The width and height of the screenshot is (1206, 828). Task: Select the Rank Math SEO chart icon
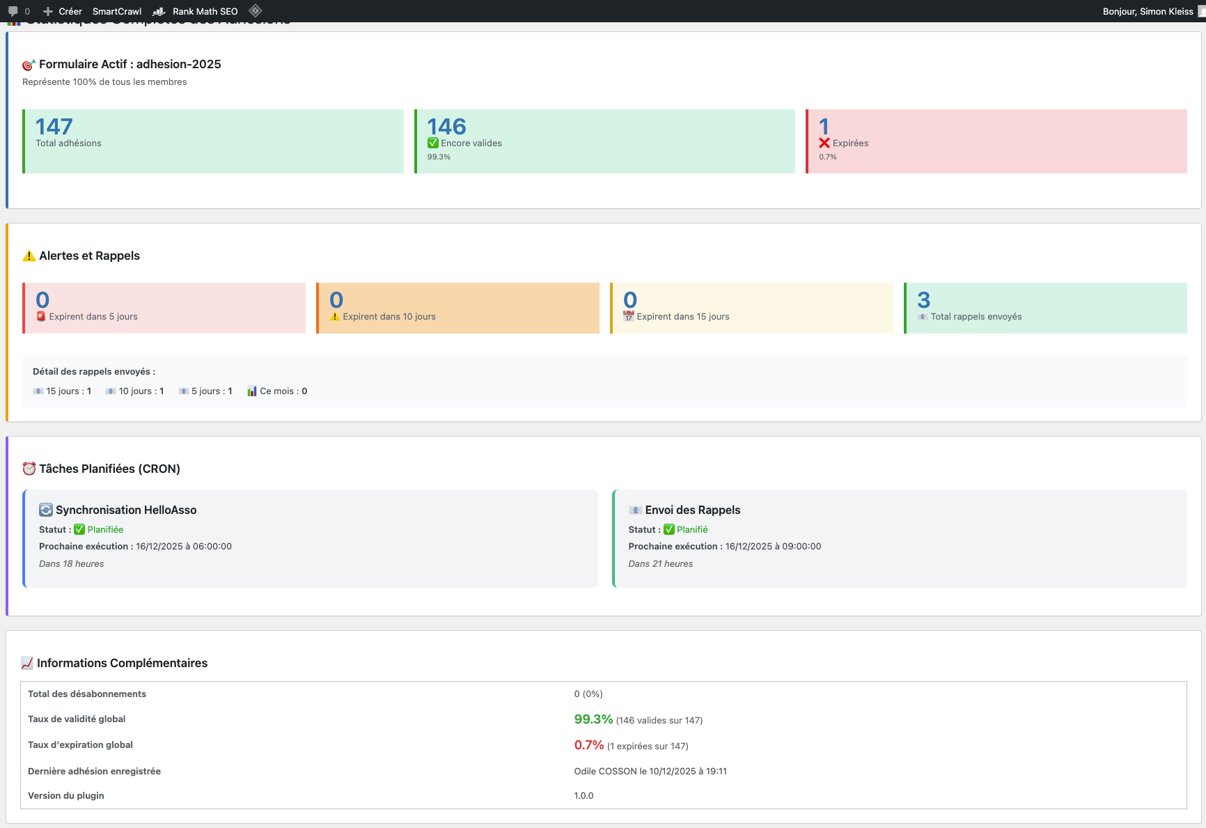tap(159, 11)
